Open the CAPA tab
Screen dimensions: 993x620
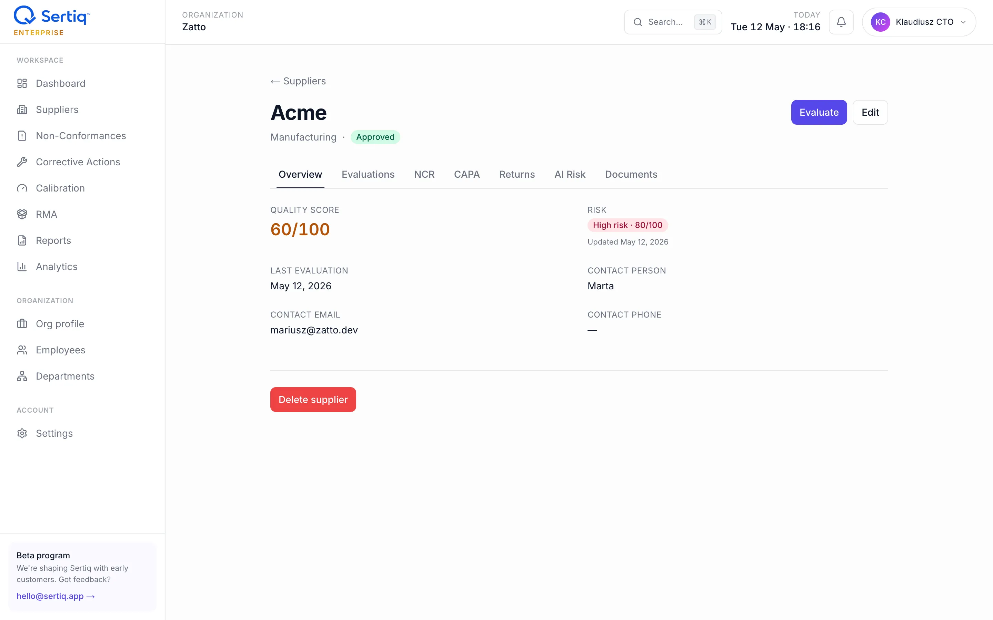467,175
